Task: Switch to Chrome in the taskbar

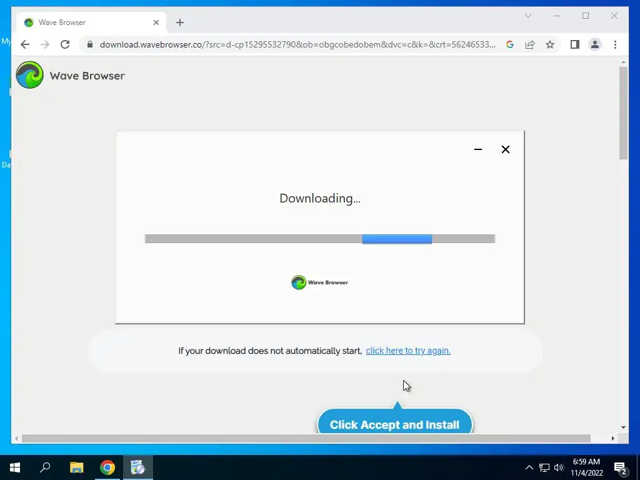Action: pos(107,467)
